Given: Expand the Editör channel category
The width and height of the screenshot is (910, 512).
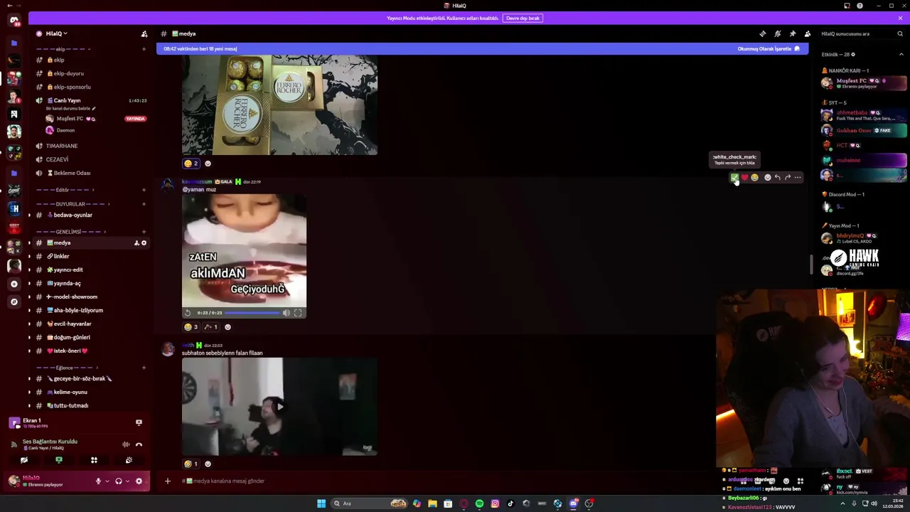Looking at the screenshot, I should click(x=65, y=190).
